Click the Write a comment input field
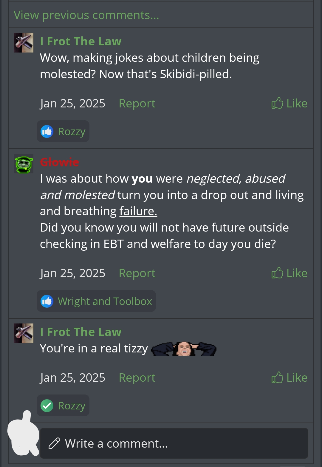This screenshot has height=467, width=322. coord(174,443)
